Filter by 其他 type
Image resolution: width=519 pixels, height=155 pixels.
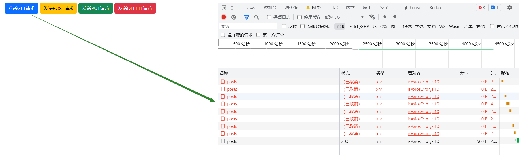coord(480,26)
